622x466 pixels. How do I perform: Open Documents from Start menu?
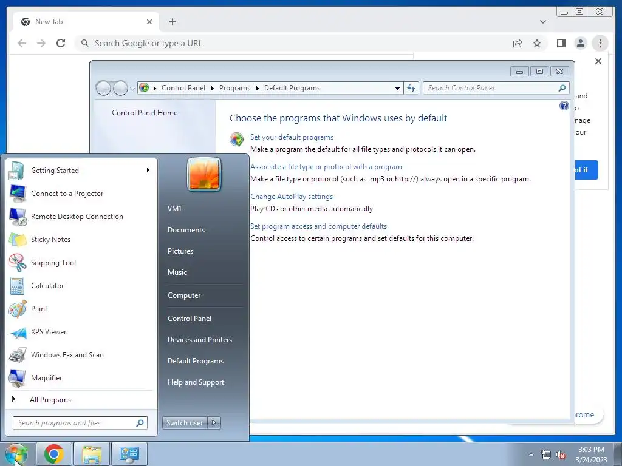(186, 230)
